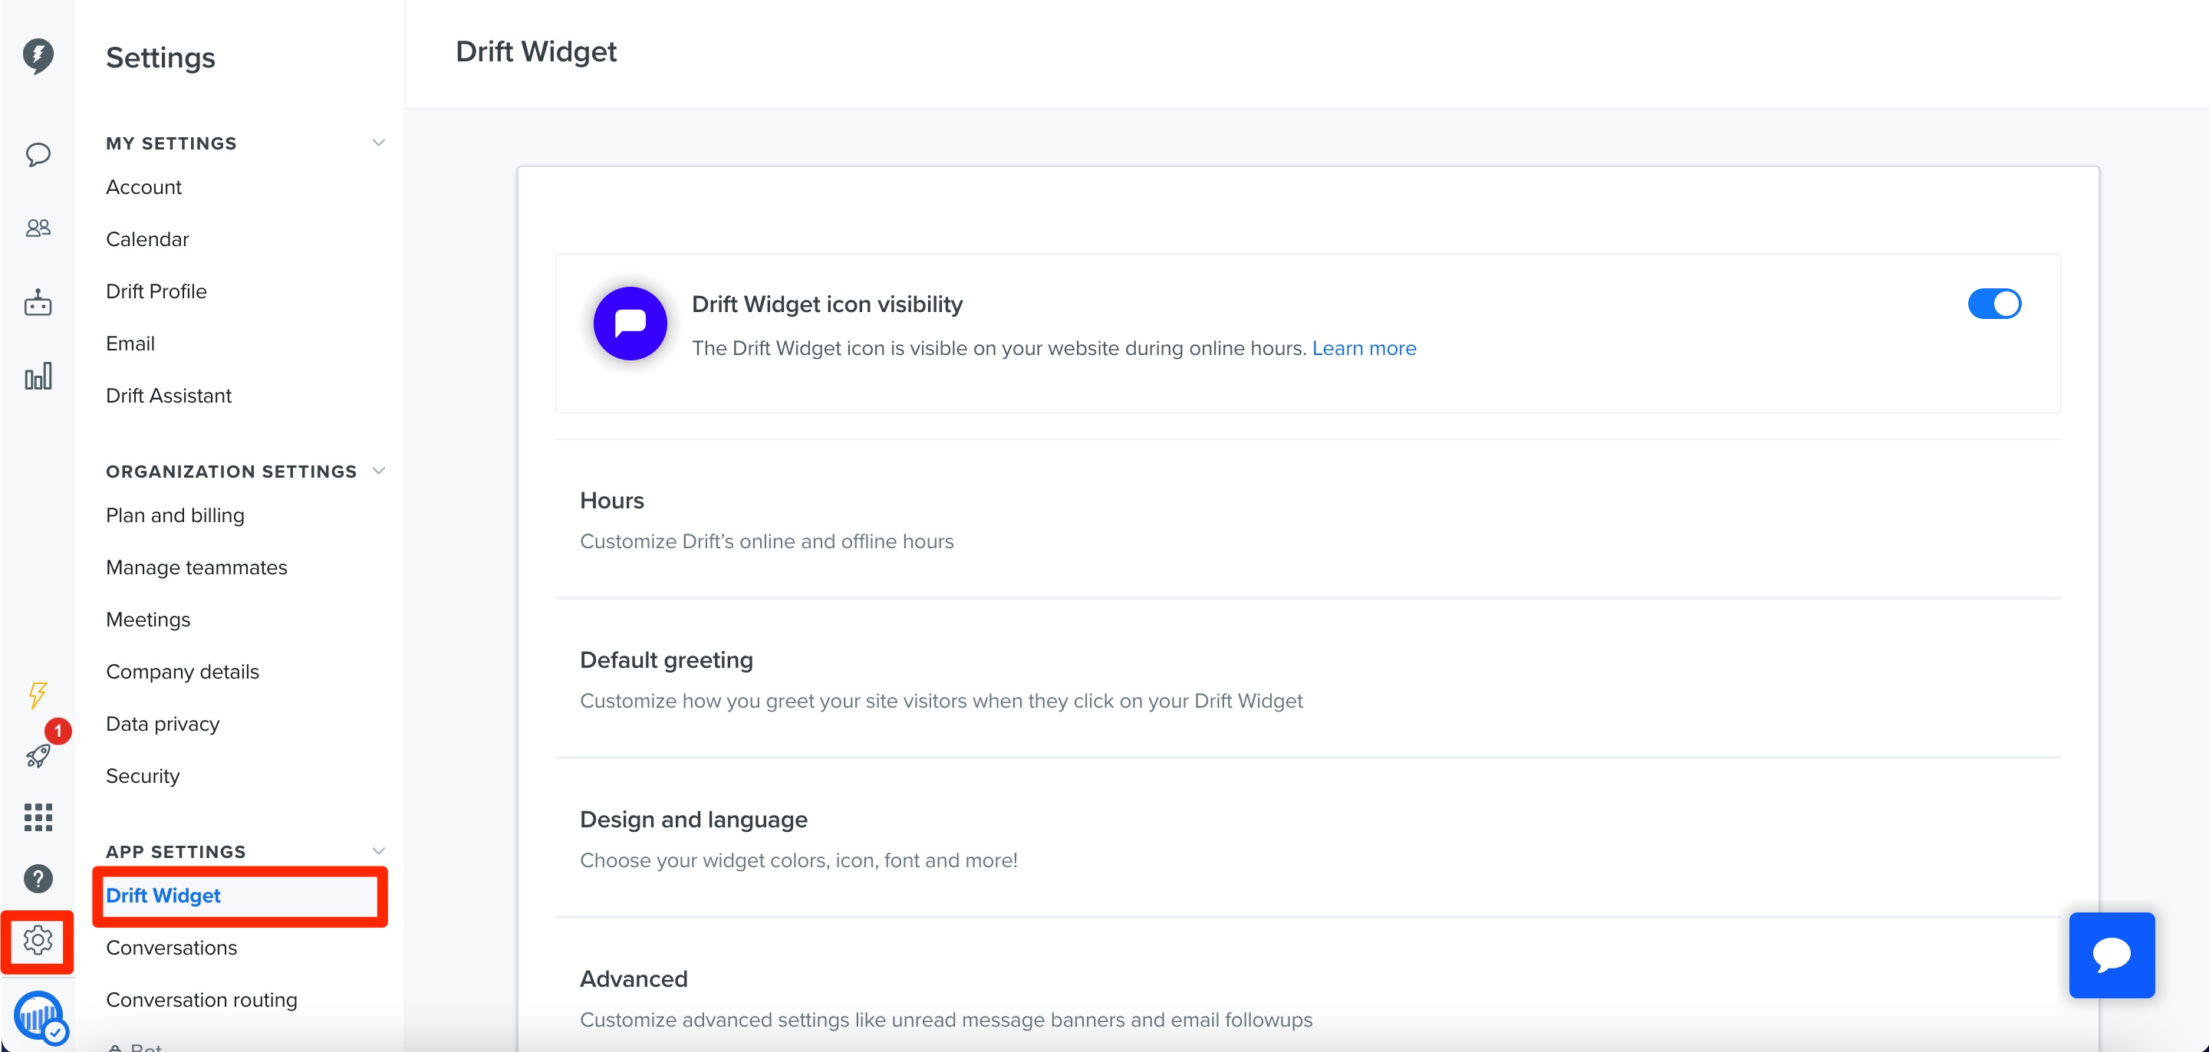This screenshot has width=2209, height=1052.
Task: Select Drift Assistant
Action: pyautogui.click(x=169, y=396)
